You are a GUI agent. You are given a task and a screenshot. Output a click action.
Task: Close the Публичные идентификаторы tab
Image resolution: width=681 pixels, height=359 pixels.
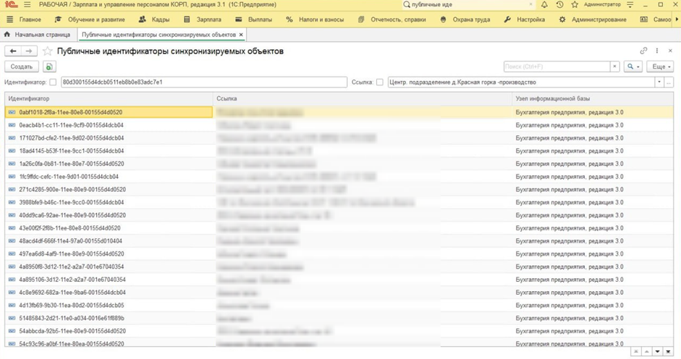pos(241,34)
